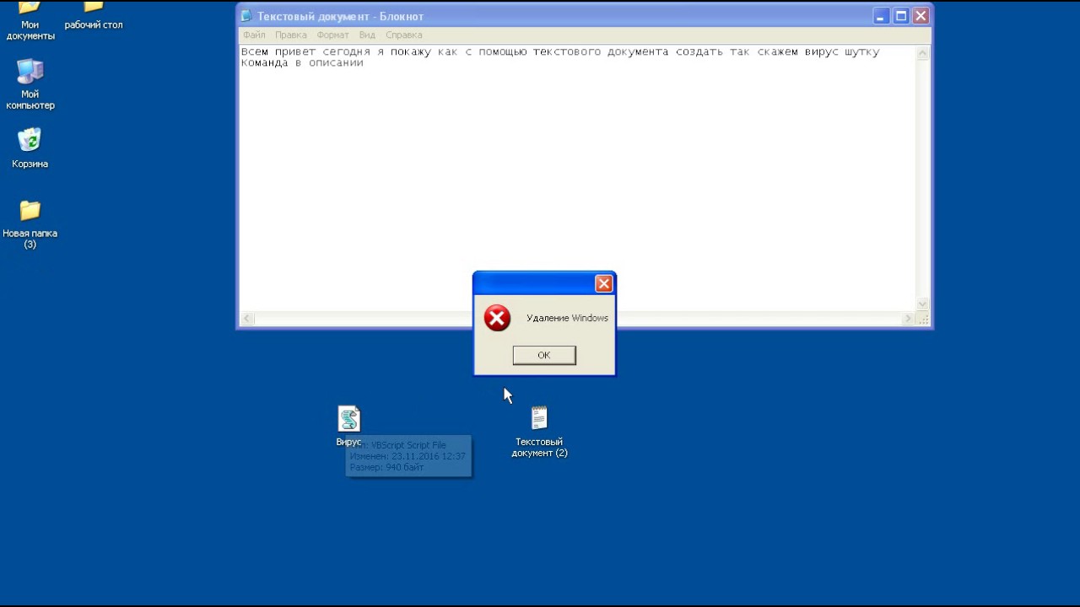Select the Корзина recycle bin icon
Viewport: 1080px width, 607px height.
[x=30, y=148]
